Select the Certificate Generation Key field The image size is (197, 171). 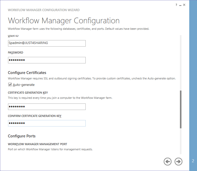pos(47,107)
